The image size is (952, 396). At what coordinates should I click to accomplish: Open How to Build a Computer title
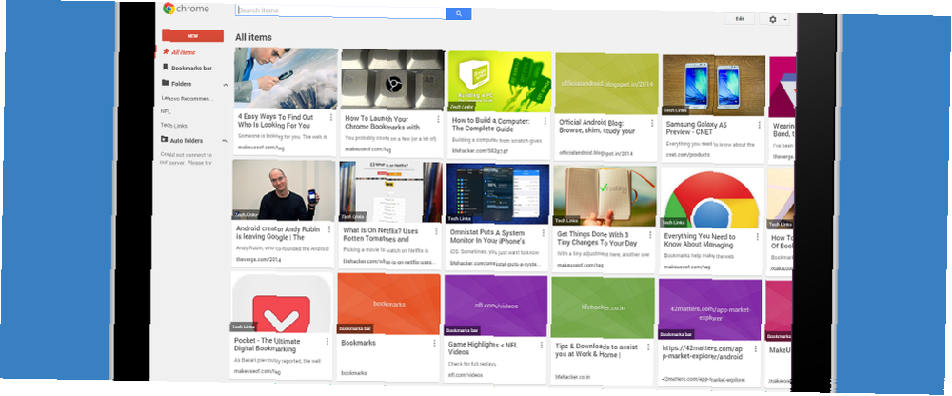click(488, 125)
